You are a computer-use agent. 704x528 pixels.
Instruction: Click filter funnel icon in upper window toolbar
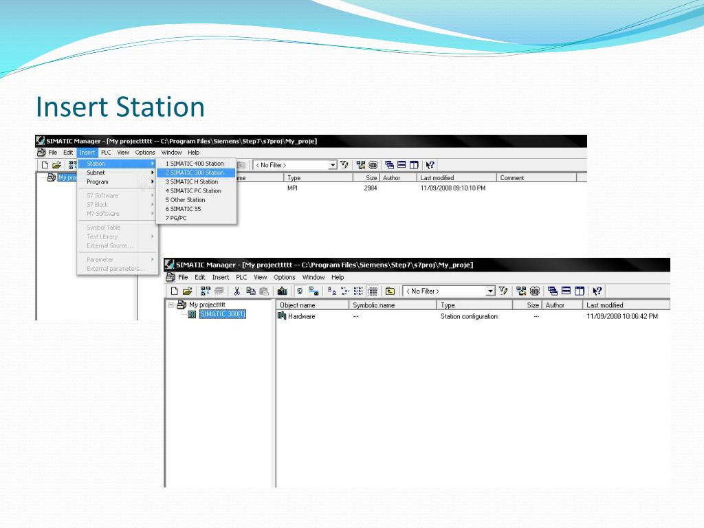point(344,165)
